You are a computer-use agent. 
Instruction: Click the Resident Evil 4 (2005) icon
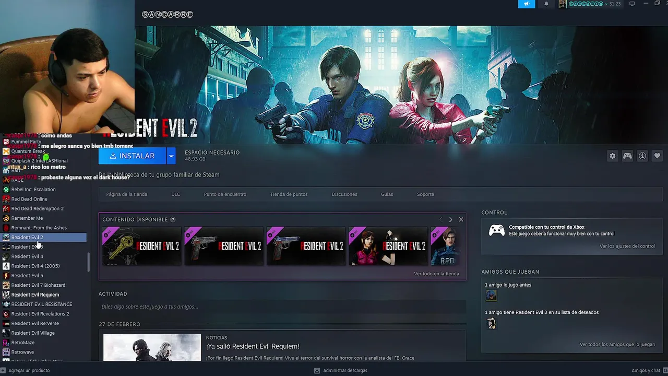[x=6, y=266]
